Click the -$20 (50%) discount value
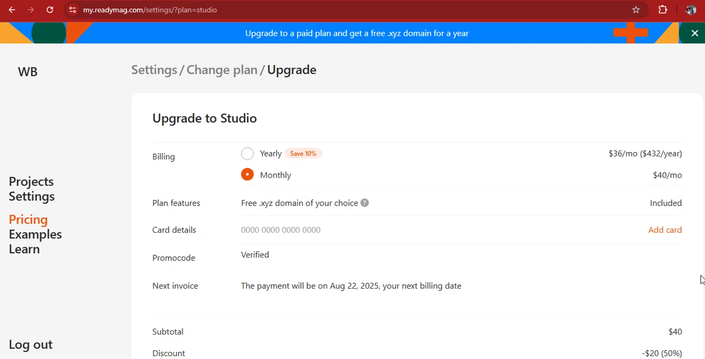Viewport: 705px width, 359px height. click(x=662, y=353)
